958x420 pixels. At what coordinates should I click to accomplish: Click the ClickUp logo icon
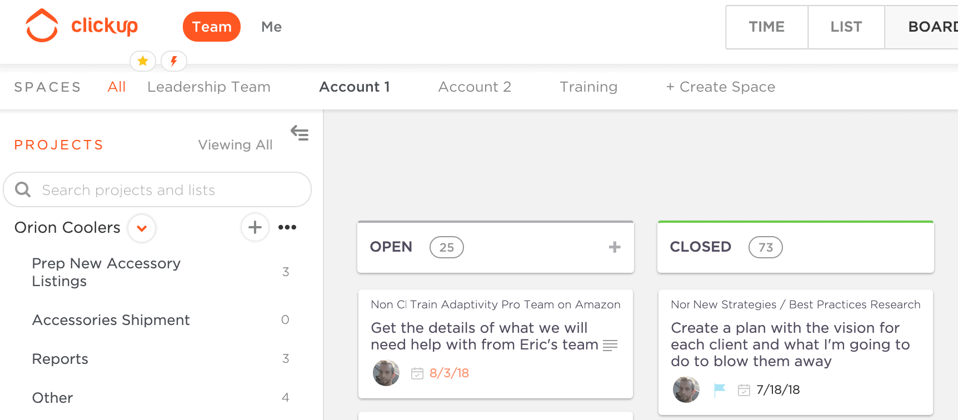click(x=42, y=26)
